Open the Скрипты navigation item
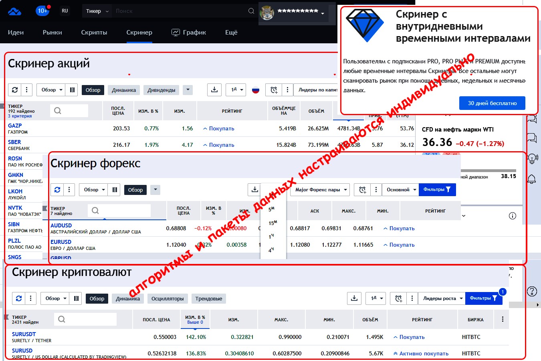Viewport: 541px width, 361px height. [x=94, y=32]
